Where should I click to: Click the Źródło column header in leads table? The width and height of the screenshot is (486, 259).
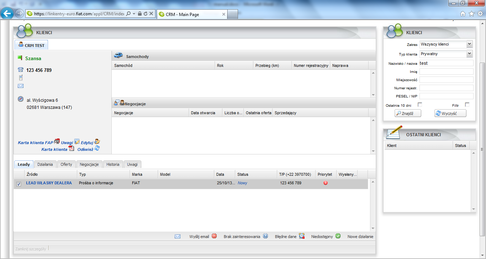[x=51, y=174]
